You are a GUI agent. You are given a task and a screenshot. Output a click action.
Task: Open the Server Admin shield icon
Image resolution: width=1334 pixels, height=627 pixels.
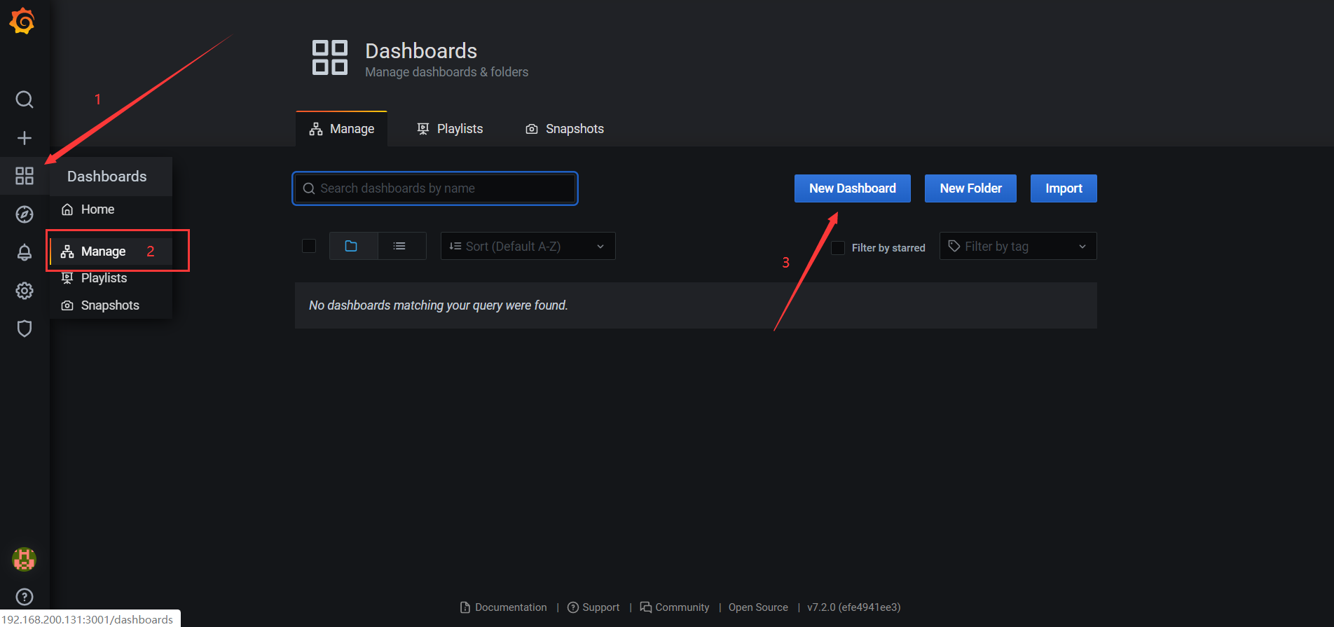[25, 329]
